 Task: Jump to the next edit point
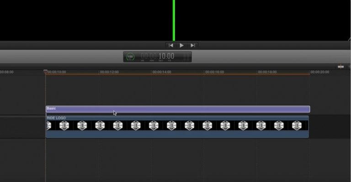click(193, 46)
